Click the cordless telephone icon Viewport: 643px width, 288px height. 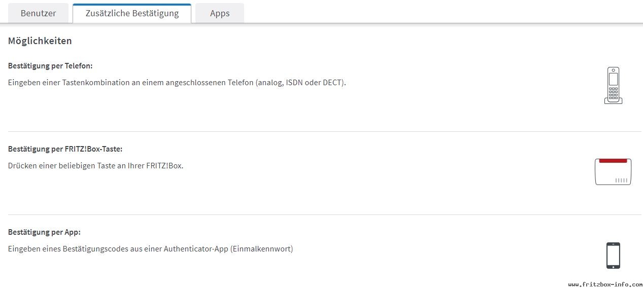(613, 86)
